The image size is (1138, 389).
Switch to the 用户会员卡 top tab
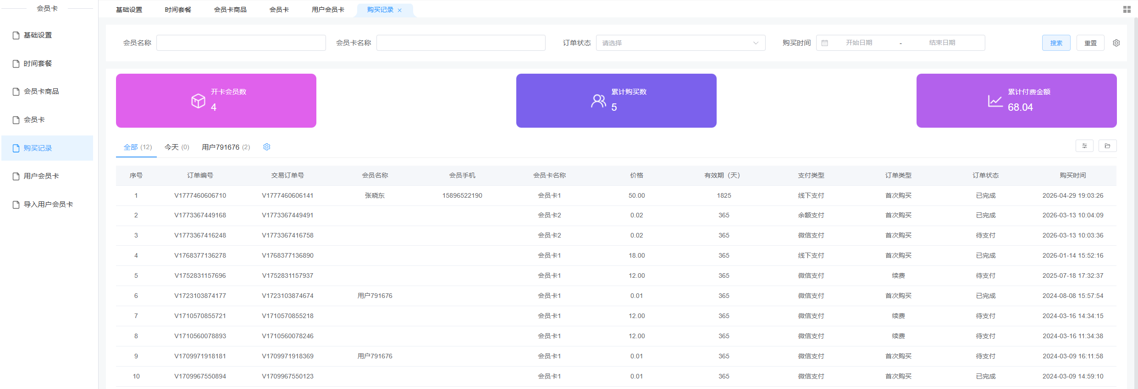328,10
